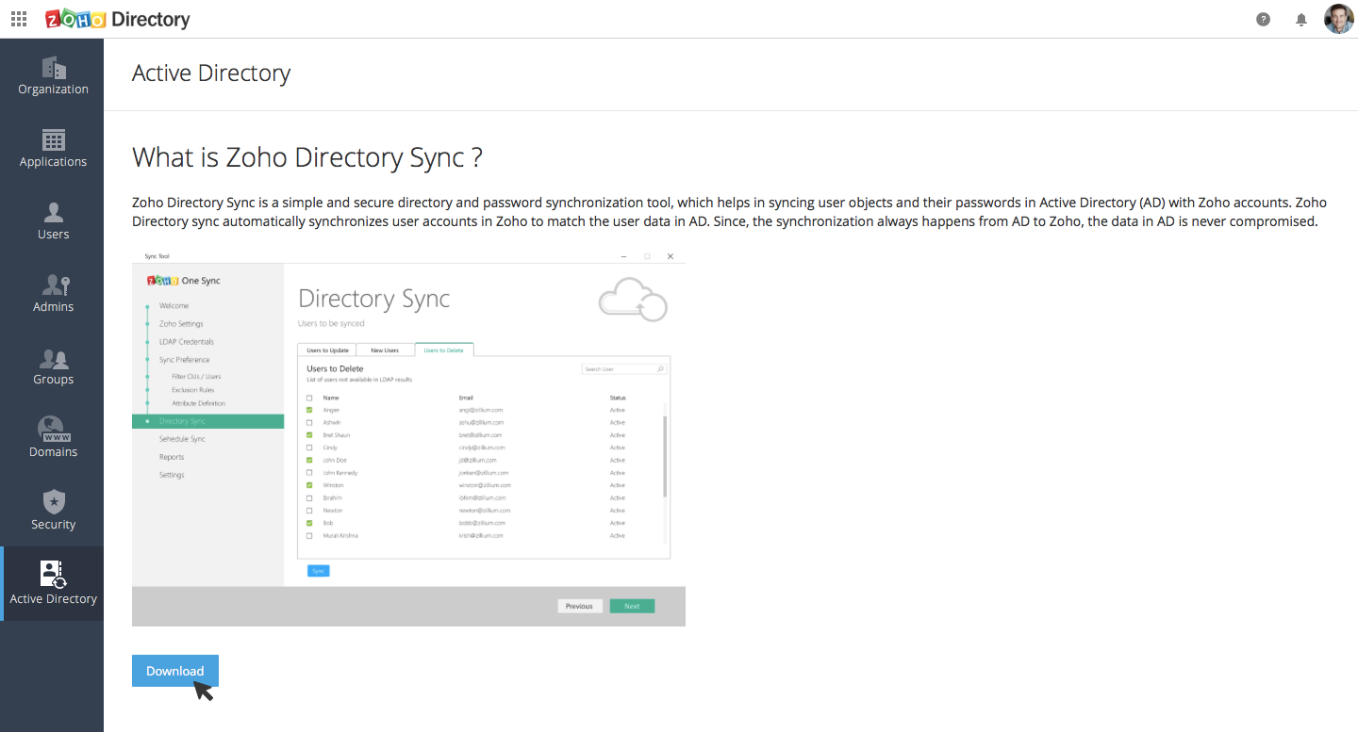Check John Kennedy checkbox in Sync Tool image
Screen dimensions: 1358x732
coord(309,473)
